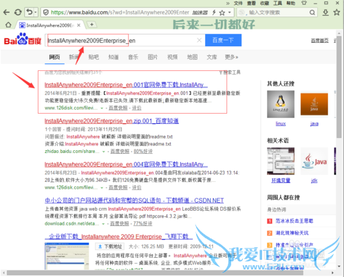This screenshot has height=277, width=344.
Task: Click the linux penguin thumbnail
Action: 281,104
